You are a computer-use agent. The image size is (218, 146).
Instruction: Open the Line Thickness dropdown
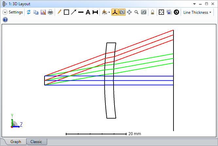197,12
